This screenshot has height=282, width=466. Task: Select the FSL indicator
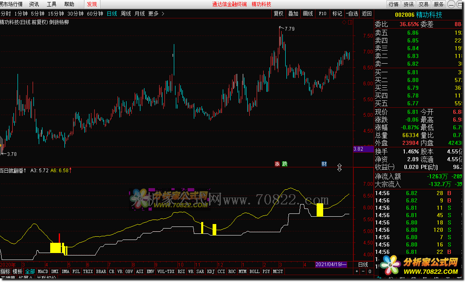coord(76,271)
